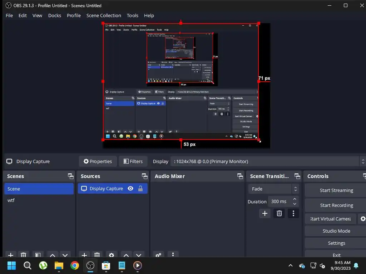The height and width of the screenshot is (274, 366).
Task: Move source down with Sources down arrow
Action: (x=139, y=255)
